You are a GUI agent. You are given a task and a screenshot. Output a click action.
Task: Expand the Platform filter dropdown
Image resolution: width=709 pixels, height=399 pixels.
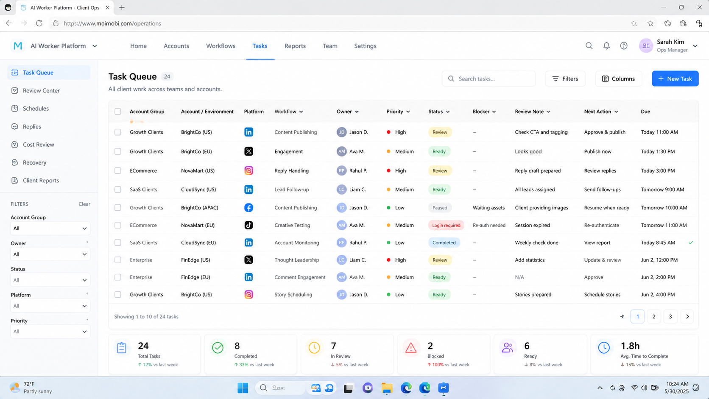point(50,306)
